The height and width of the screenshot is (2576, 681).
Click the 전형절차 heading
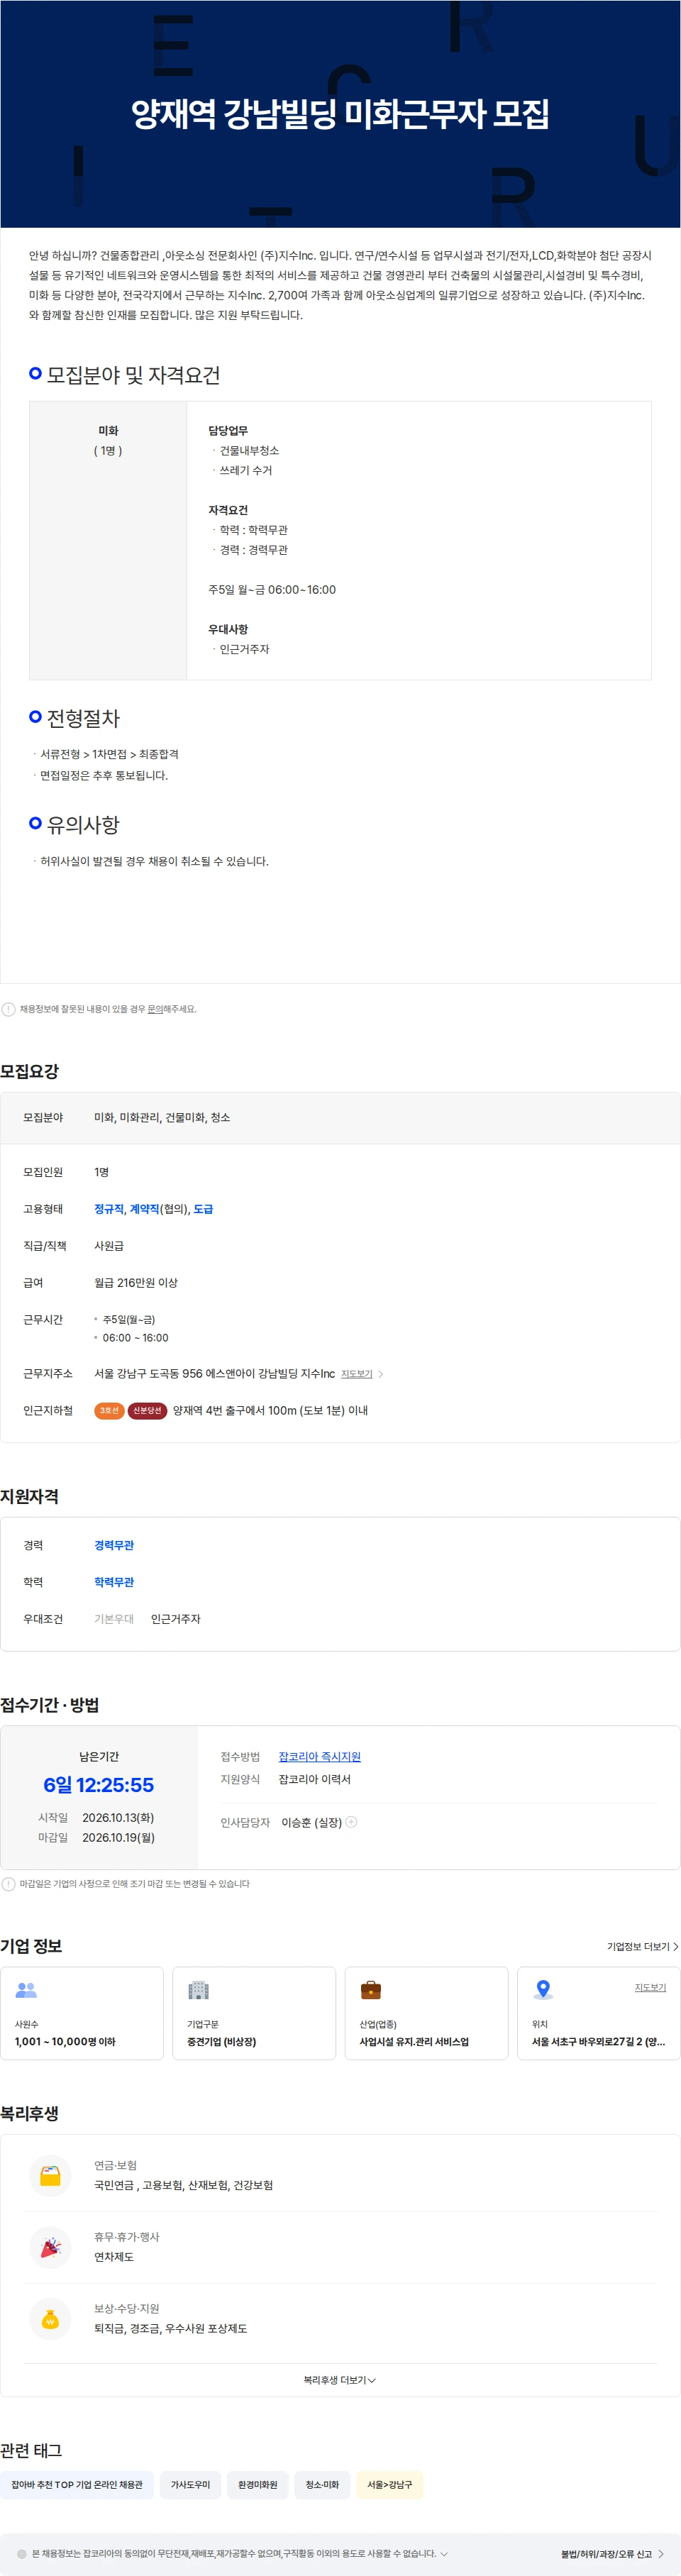[83, 718]
